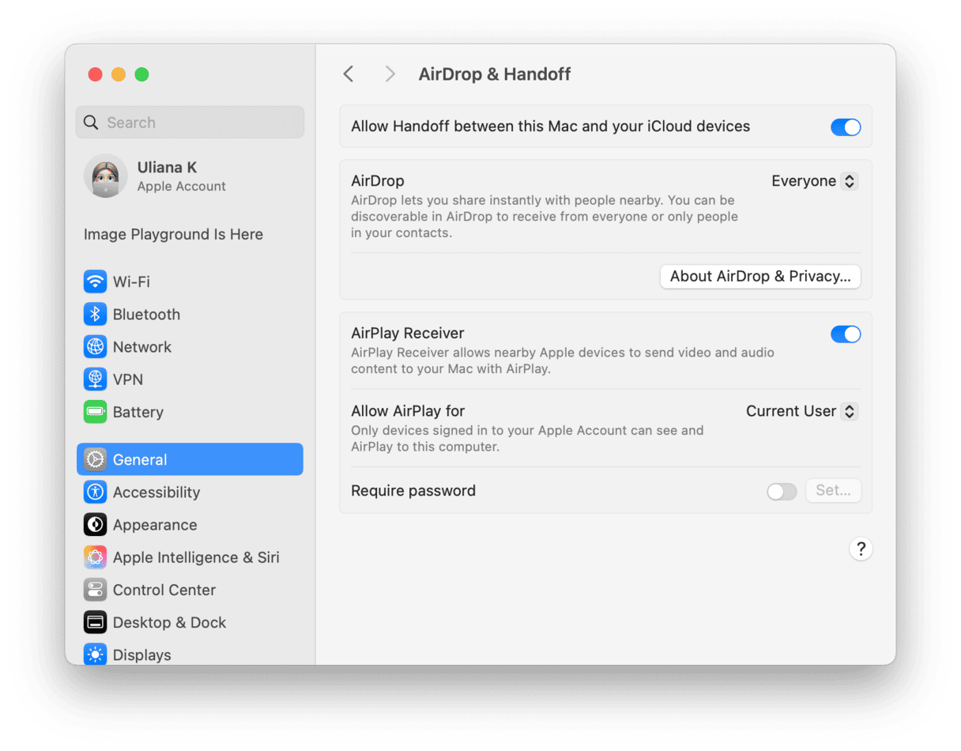This screenshot has height=751, width=961.
Task: Click the Set... password button
Action: tap(833, 490)
